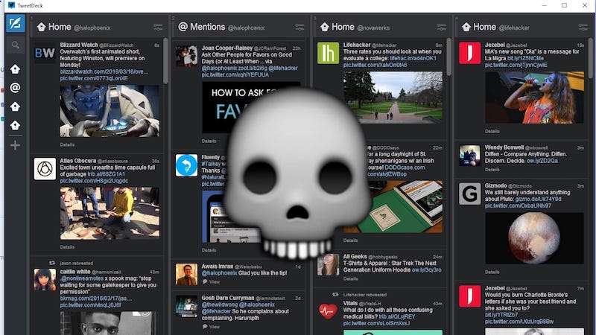Viewport: 596px width, 335px height.
Task: Open Details under the All Geeks tweet
Action: pos(350,278)
